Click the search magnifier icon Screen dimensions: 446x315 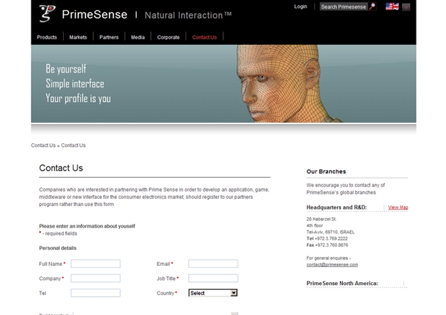pyautogui.click(x=372, y=7)
